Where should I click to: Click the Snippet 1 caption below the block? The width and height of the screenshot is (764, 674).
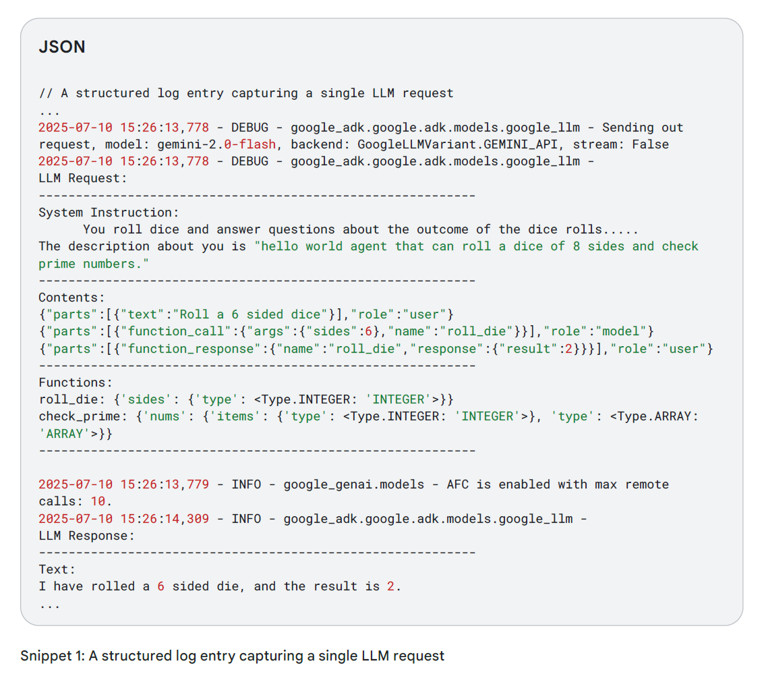pos(232,656)
